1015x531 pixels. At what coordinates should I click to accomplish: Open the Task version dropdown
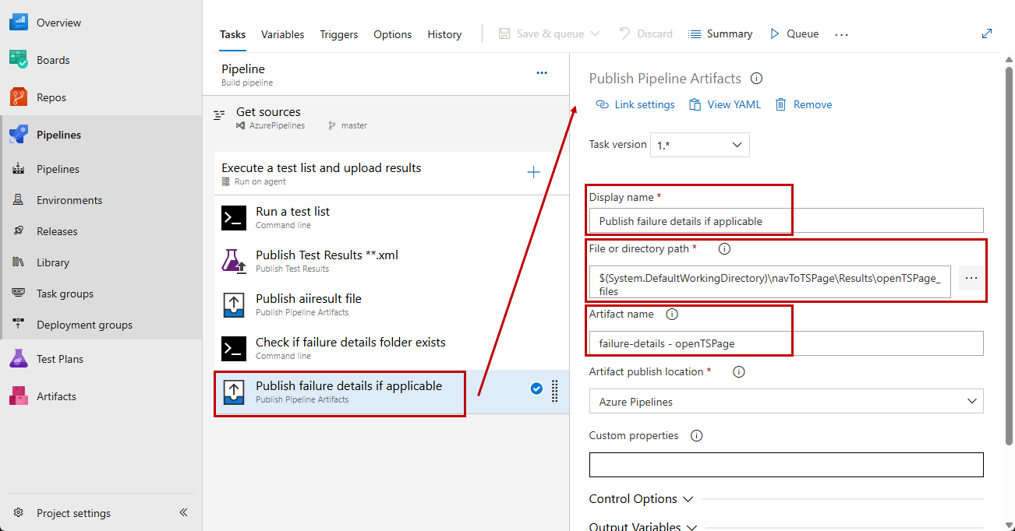pyautogui.click(x=699, y=144)
